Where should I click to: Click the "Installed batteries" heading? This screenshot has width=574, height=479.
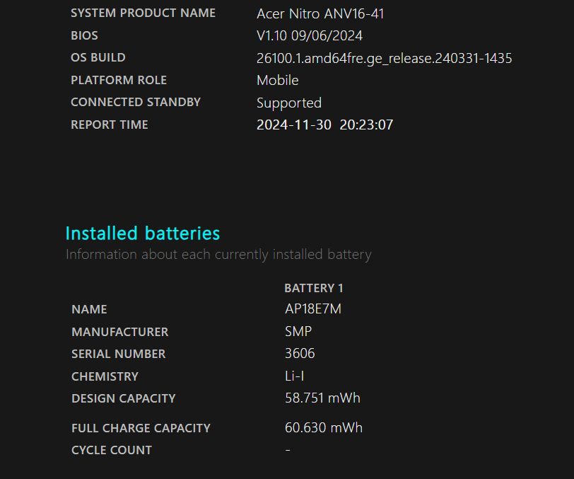(x=142, y=233)
